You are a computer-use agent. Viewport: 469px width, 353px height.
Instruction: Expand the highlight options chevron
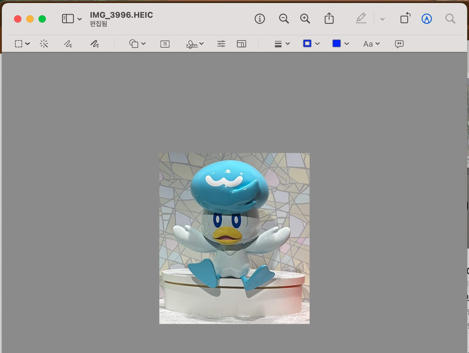coord(382,19)
